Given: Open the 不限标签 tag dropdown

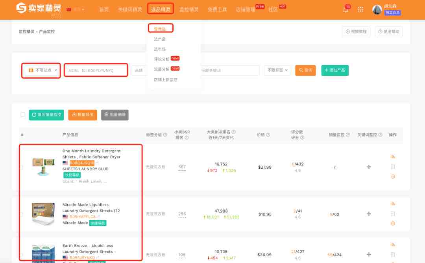Looking at the screenshot, I should [x=277, y=70].
